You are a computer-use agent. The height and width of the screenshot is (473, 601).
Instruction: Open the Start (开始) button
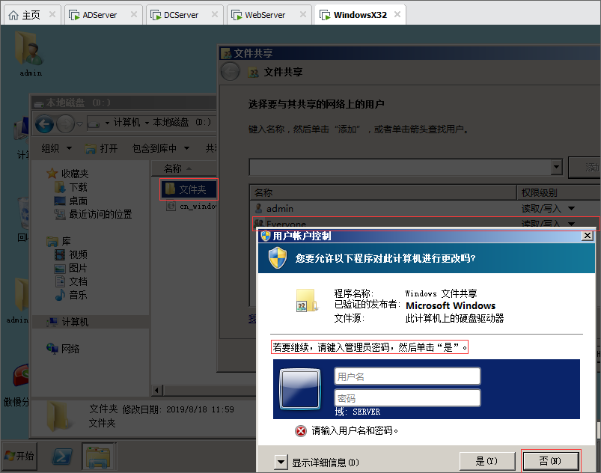click(x=20, y=456)
